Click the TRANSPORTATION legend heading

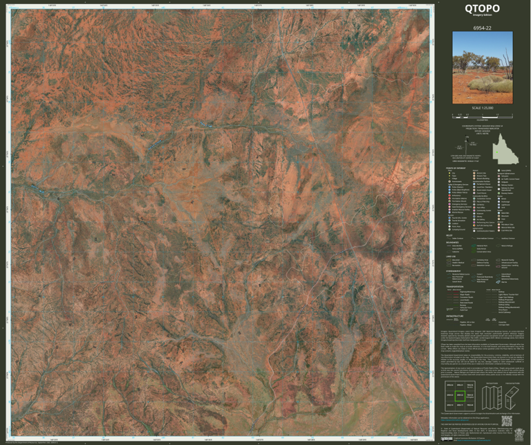click(x=455, y=287)
